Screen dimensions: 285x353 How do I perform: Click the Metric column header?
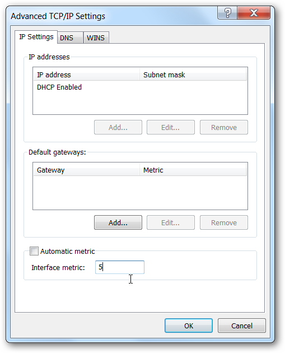tap(193, 170)
